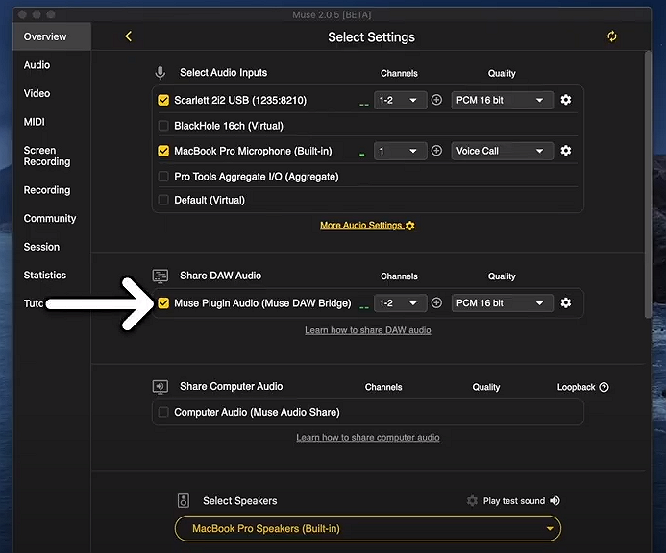Open Learn how to share DAW audio
The height and width of the screenshot is (553, 666).
[368, 330]
